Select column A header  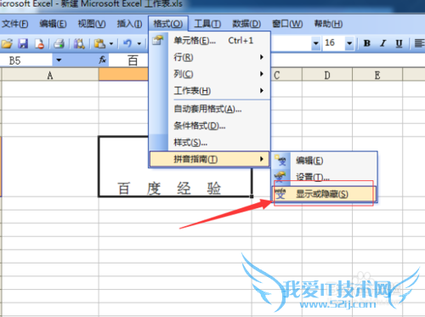click(50, 75)
